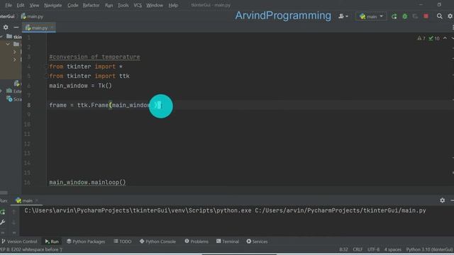Click the #conversion of temperature comment
Image resolution: width=454 pixels, height=255 pixels.
point(94,57)
